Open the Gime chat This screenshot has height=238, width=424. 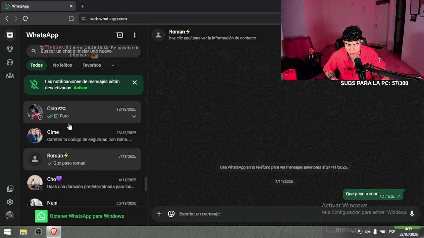[x=82, y=136]
